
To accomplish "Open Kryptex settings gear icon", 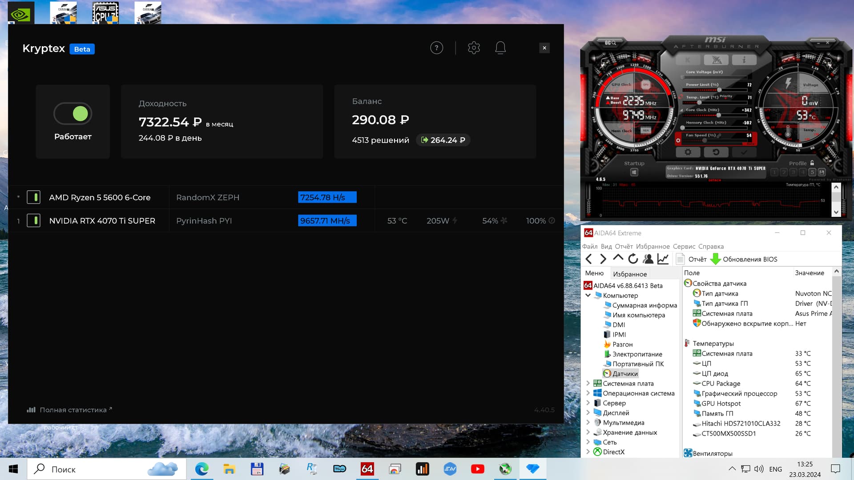I will tap(474, 48).
